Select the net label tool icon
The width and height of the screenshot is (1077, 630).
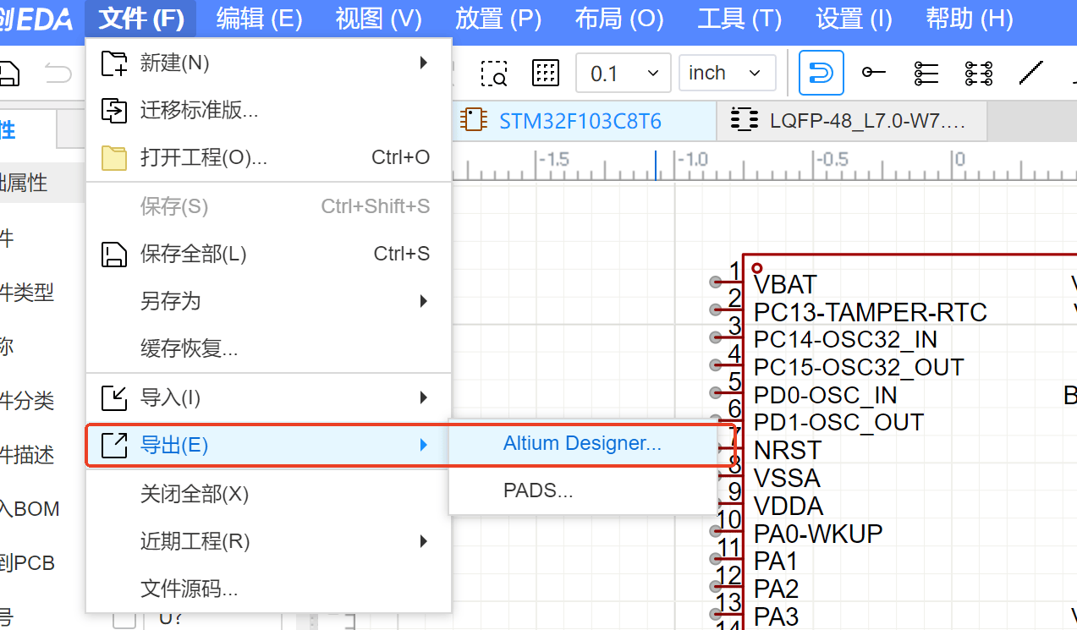pos(926,74)
